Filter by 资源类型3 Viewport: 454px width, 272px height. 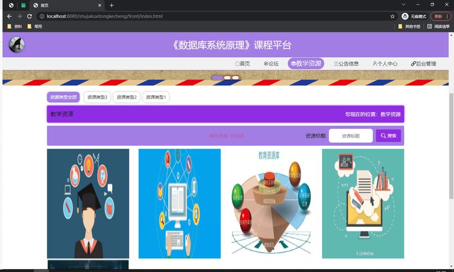[x=97, y=97]
